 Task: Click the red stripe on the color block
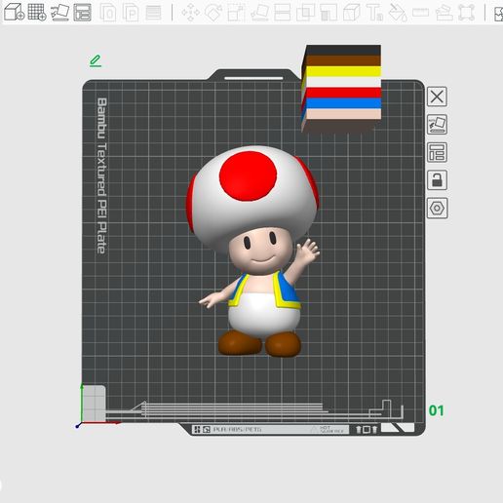pos(343,93)
